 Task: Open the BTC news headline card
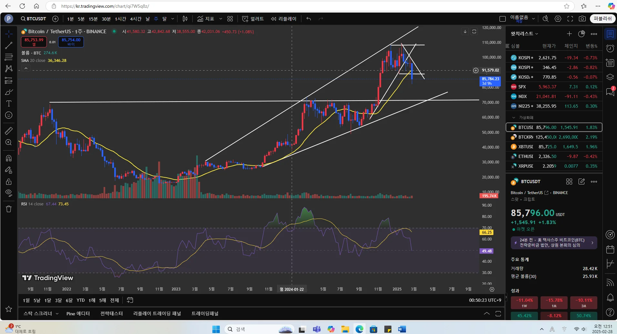[554, 243]
